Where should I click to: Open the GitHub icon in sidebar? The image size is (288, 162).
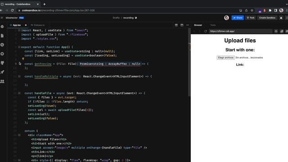point(2,63)
